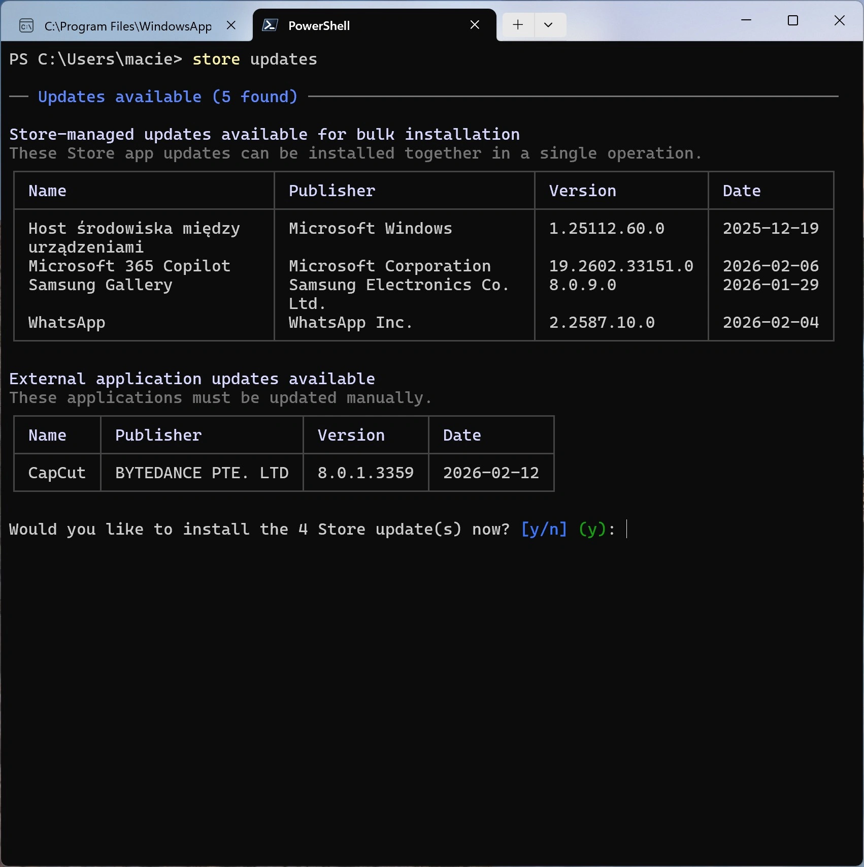Click the command prompt icon on the WindowsApp tab
This screenshot has height=867, width=864.
click(x=26, y=25)
